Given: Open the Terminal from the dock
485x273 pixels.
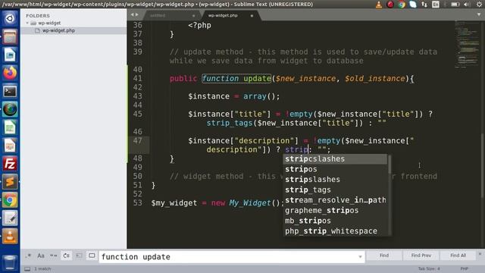Looking at the screenshot, I should [x=10, y=91].
